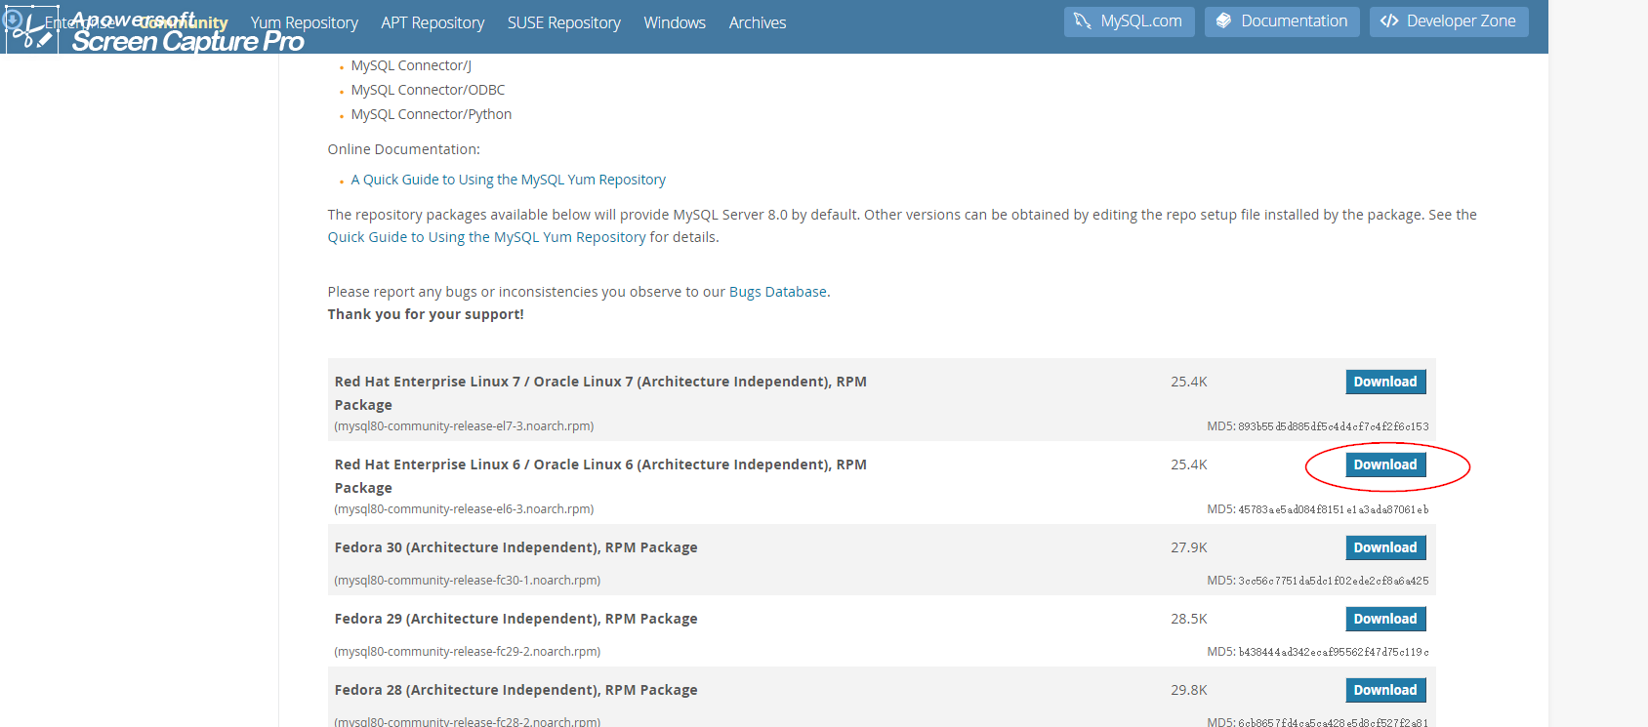This screenshot has height=727, width=1648.
Task: Visit the MySQL Connector/Python link
Action: 432,114
